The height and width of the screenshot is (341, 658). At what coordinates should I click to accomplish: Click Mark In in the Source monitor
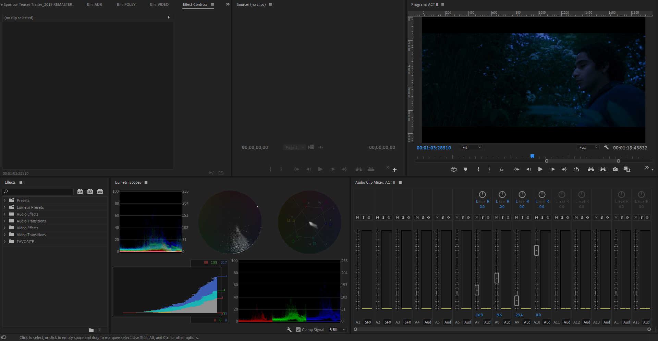pos(270,169)
